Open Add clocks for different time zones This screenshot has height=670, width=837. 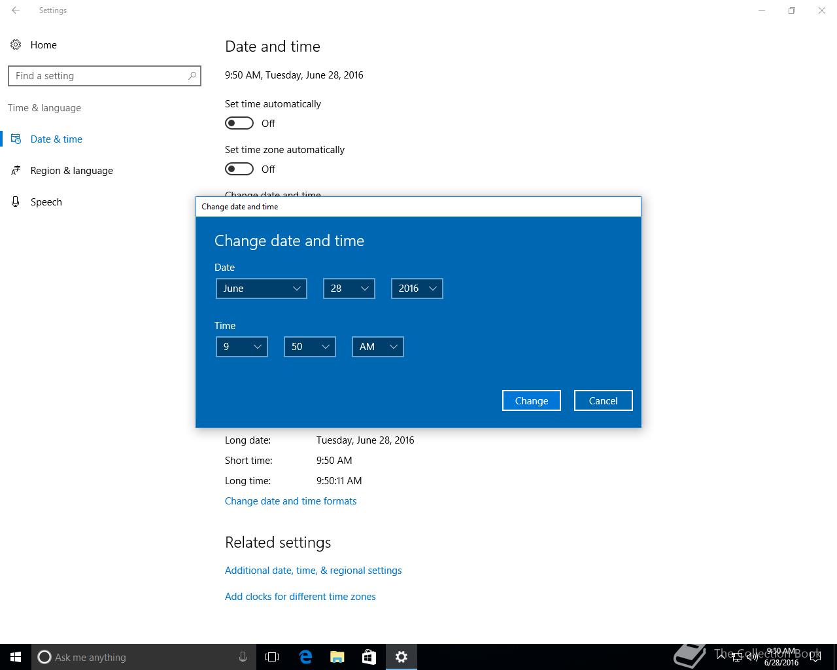pyautogui.click(x=300, y=597)
